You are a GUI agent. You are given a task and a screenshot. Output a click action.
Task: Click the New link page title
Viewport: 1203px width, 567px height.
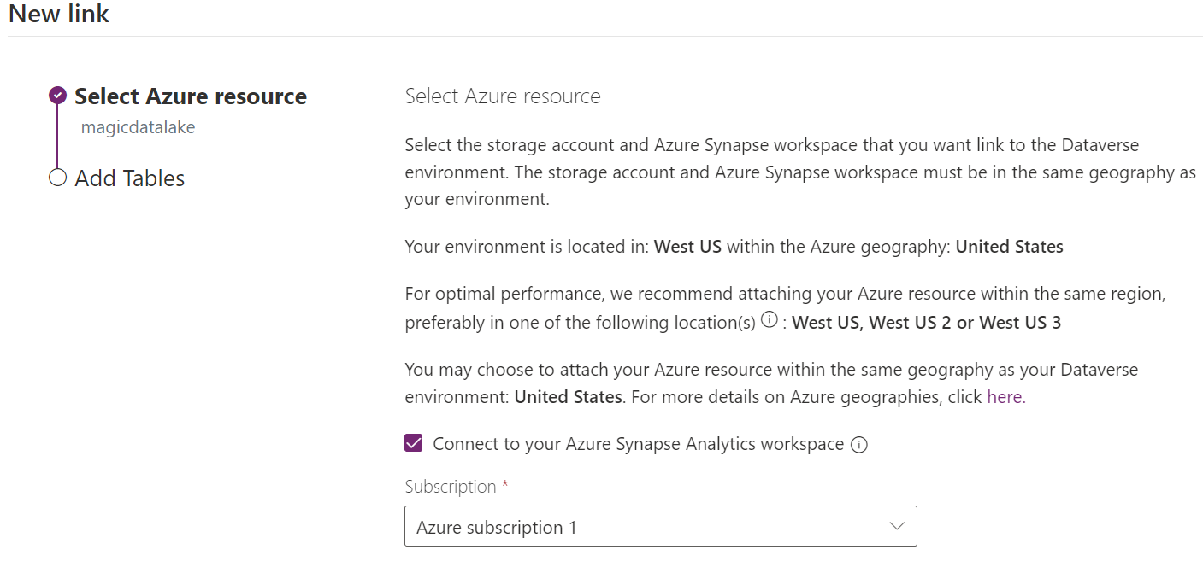tap(57, 14)
